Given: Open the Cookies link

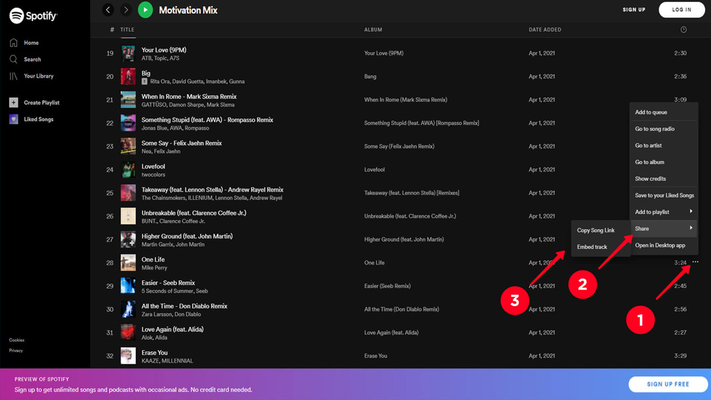Looking at the screenshot, I should [16, 340].
